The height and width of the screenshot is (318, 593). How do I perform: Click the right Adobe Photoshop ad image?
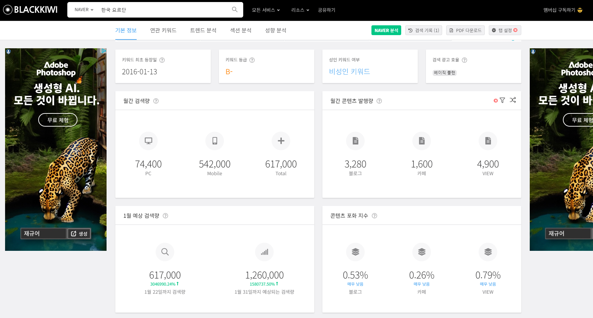561,150
